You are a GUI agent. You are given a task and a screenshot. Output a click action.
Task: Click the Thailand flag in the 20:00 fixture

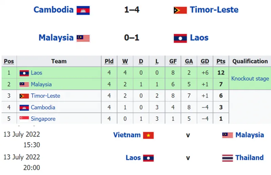pos(228,158)
